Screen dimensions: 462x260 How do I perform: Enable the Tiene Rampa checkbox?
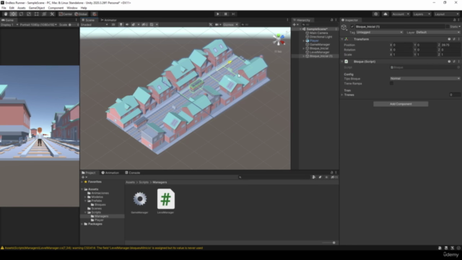coord(391,84)
